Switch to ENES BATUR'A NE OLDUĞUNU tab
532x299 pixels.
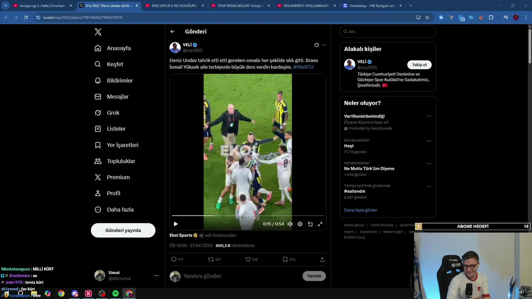tap(174, 6)
